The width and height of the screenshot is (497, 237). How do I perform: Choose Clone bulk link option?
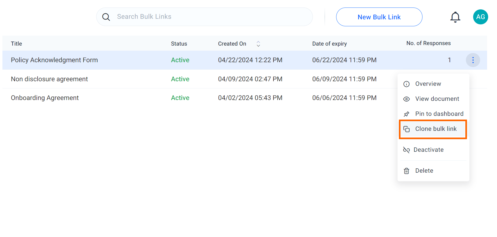click(433, 129)
